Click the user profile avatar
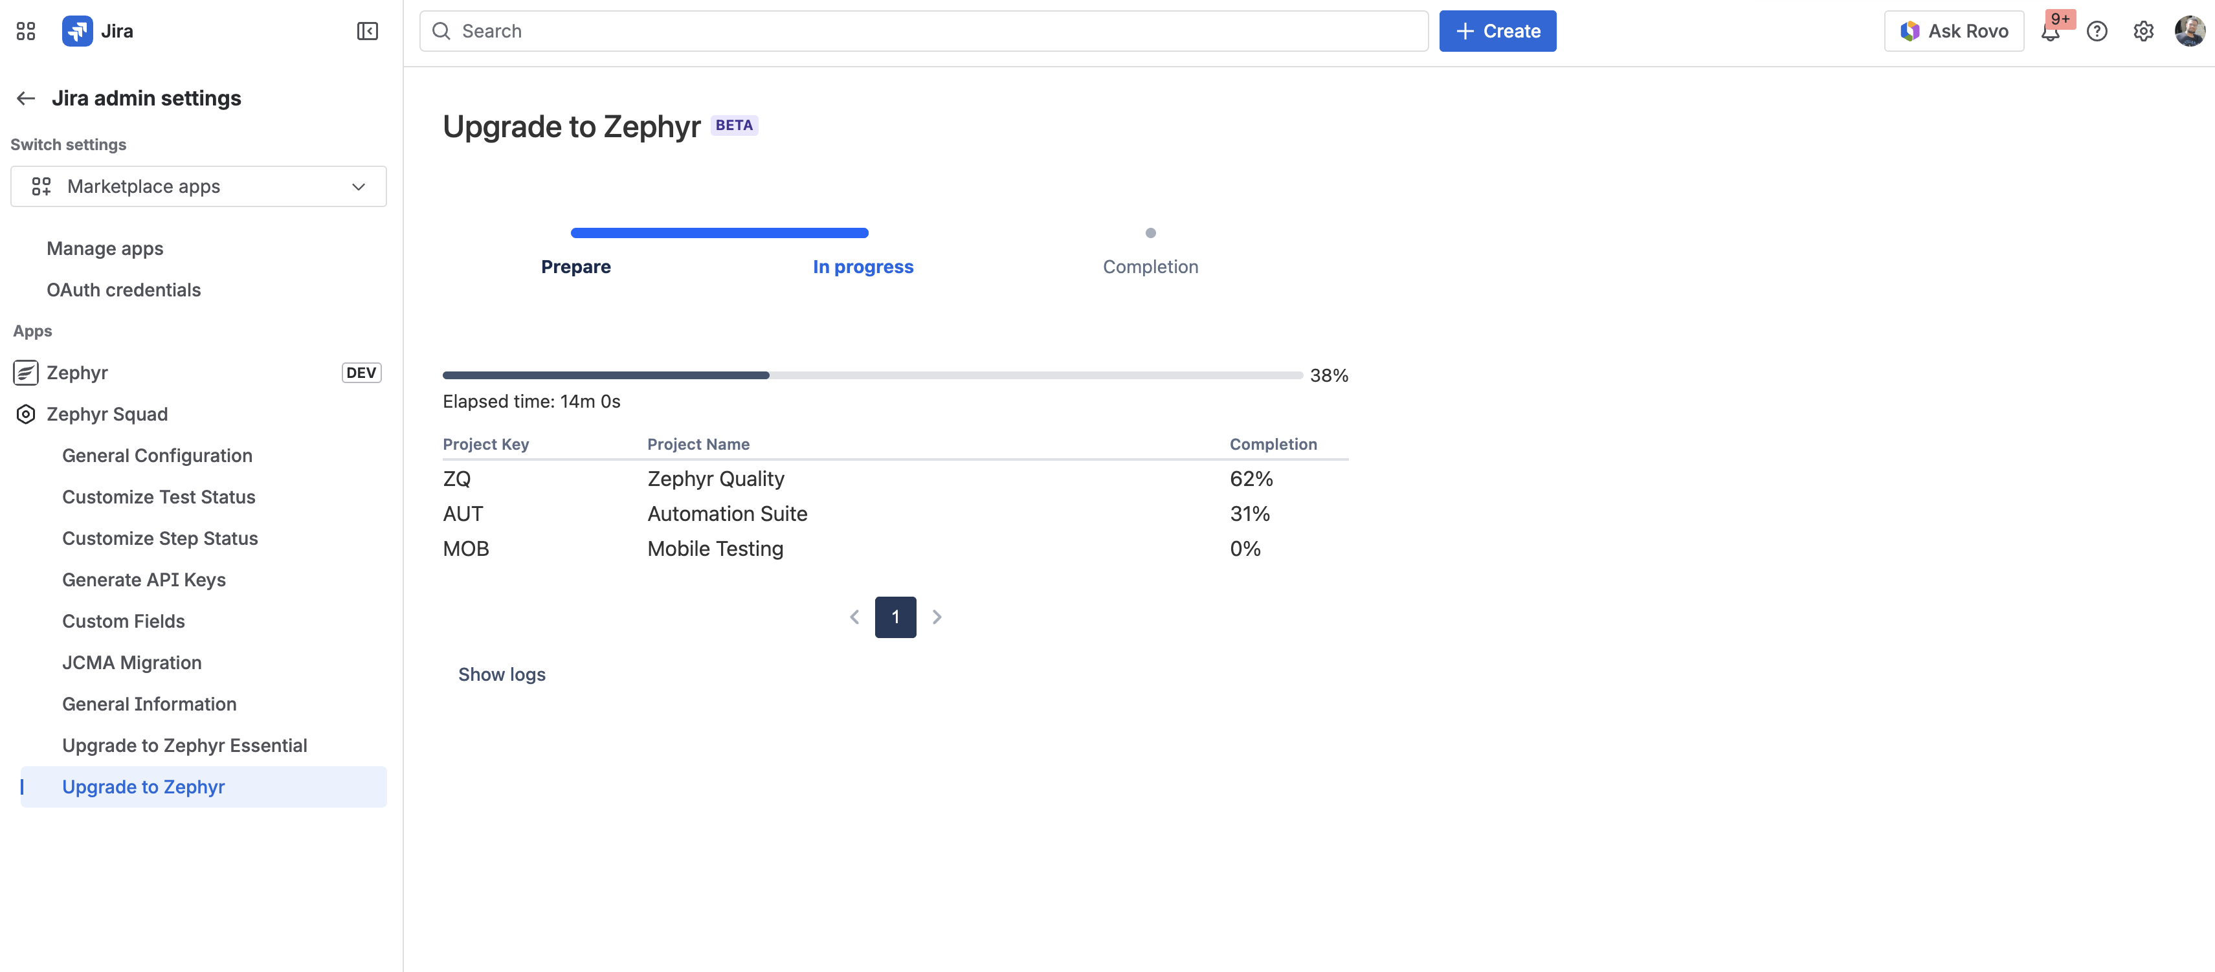This screenshot has height=972, width=2215. 2190,31
